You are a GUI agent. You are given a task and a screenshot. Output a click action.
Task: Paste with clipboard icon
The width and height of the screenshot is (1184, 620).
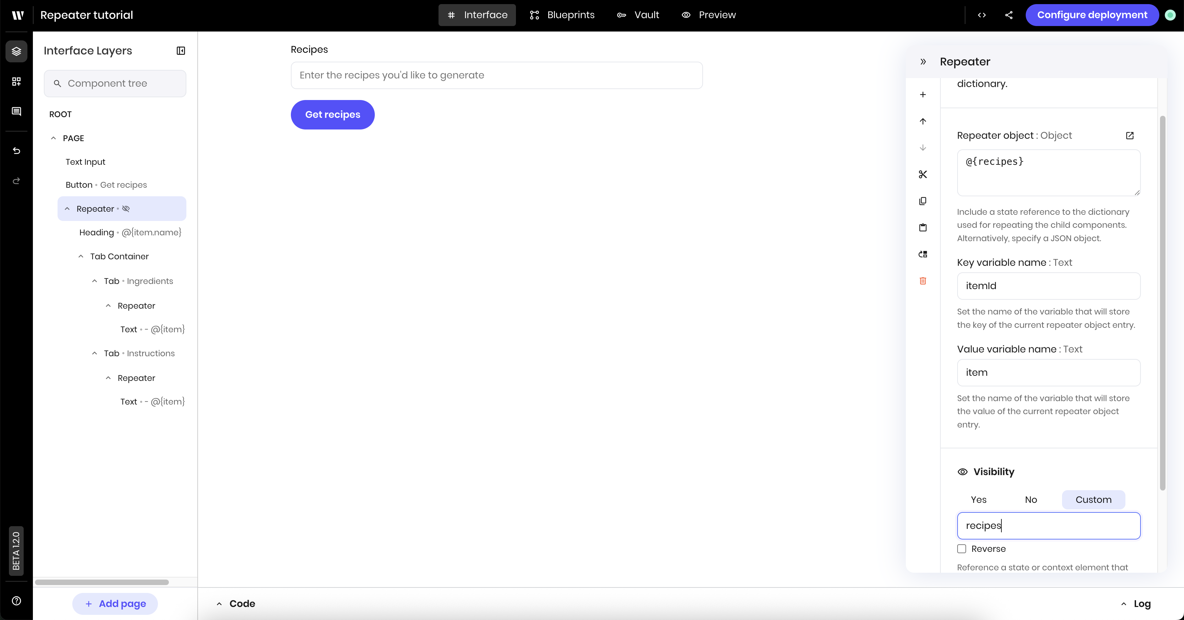pos(923,227)
